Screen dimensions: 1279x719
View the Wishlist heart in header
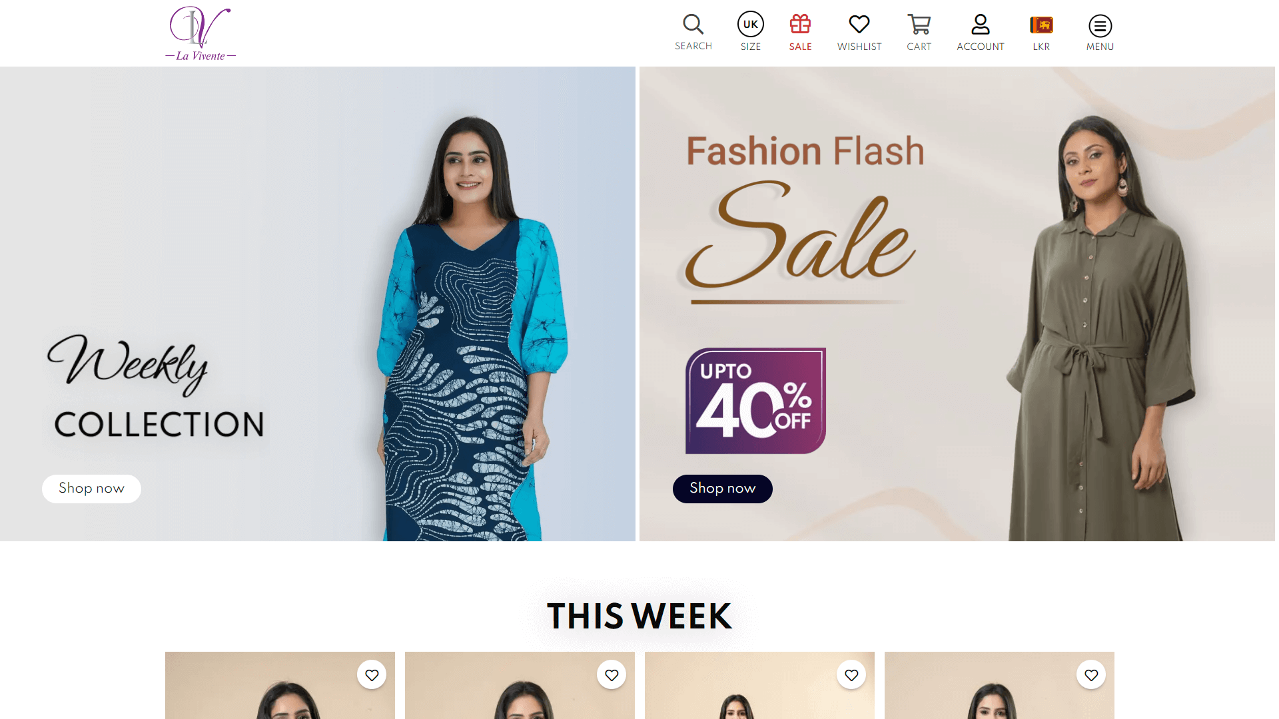(859, 25)
